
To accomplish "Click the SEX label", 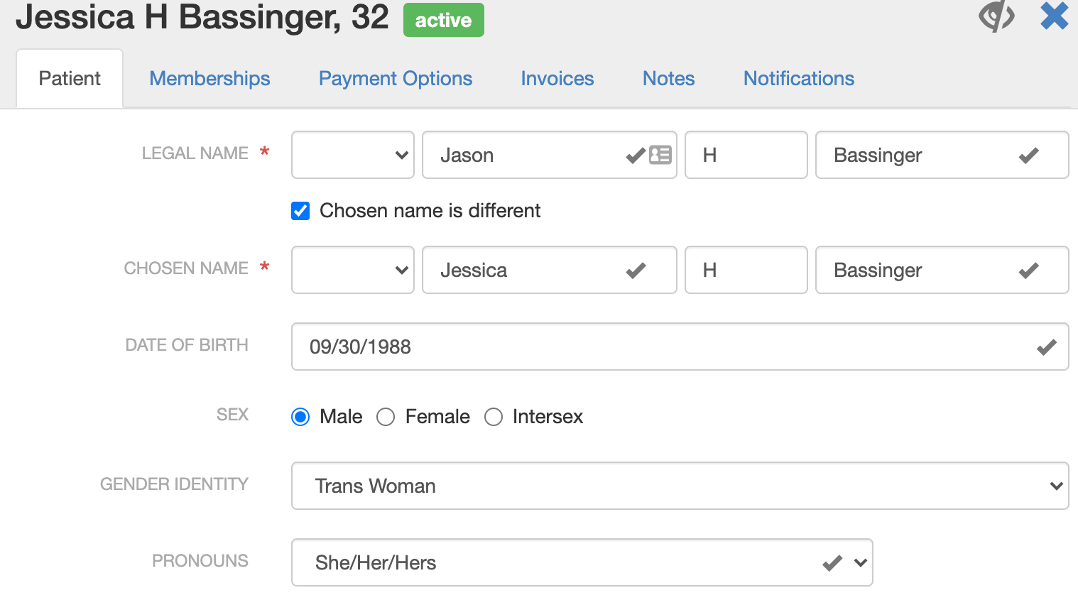I will [233, 415].
